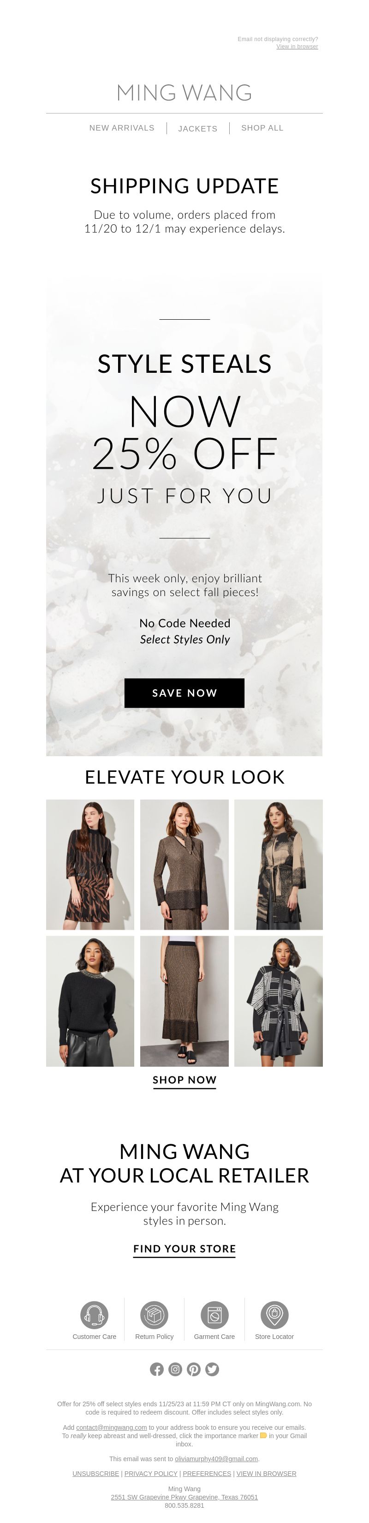Click the Store Locator pin icon

coord(274,1315)
